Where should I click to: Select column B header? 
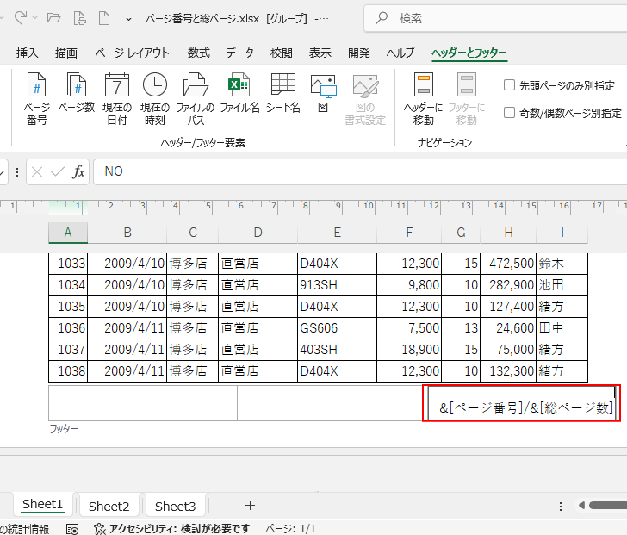127,233
